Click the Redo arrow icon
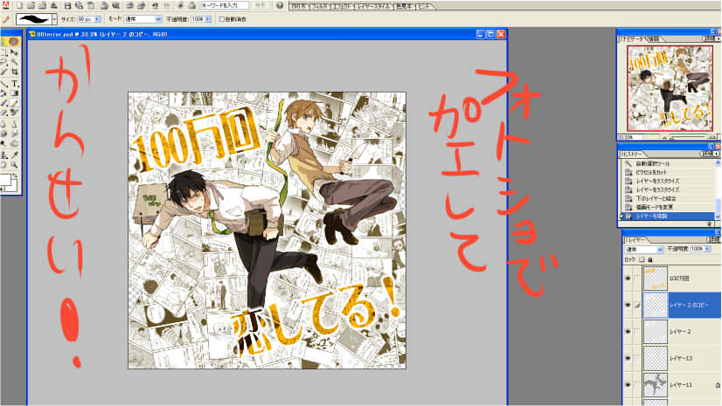The width and height of the screenshot is (722, 406). (x=166, y=5)
